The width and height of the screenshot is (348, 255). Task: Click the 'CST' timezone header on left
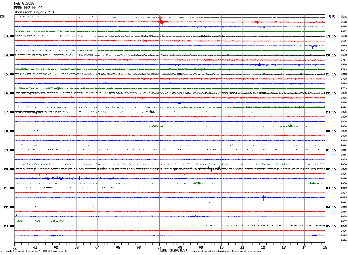click(3, 16)
